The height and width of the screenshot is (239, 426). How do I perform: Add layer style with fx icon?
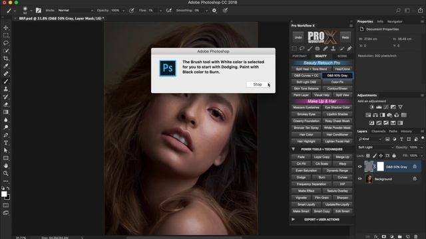click(375, 236)
